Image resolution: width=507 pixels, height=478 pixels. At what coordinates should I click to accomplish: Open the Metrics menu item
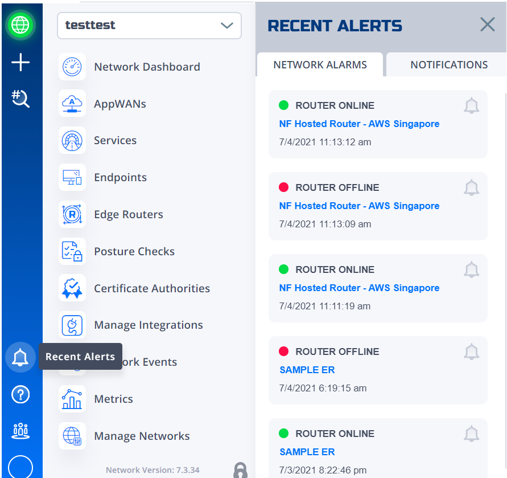click(113, 399)
